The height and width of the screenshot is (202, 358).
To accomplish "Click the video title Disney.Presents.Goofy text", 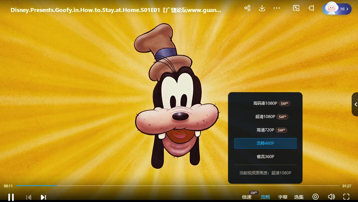I will tap(116, 10).
